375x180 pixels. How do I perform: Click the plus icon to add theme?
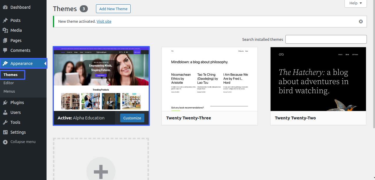pyautogui.click(x=101, y=172)
